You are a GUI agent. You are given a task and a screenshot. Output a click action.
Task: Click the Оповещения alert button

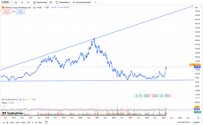63,2
